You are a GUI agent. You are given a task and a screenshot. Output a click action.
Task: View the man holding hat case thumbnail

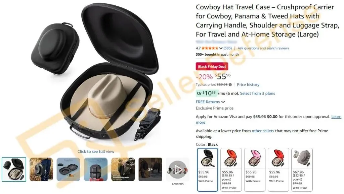(x=41, y=170)
